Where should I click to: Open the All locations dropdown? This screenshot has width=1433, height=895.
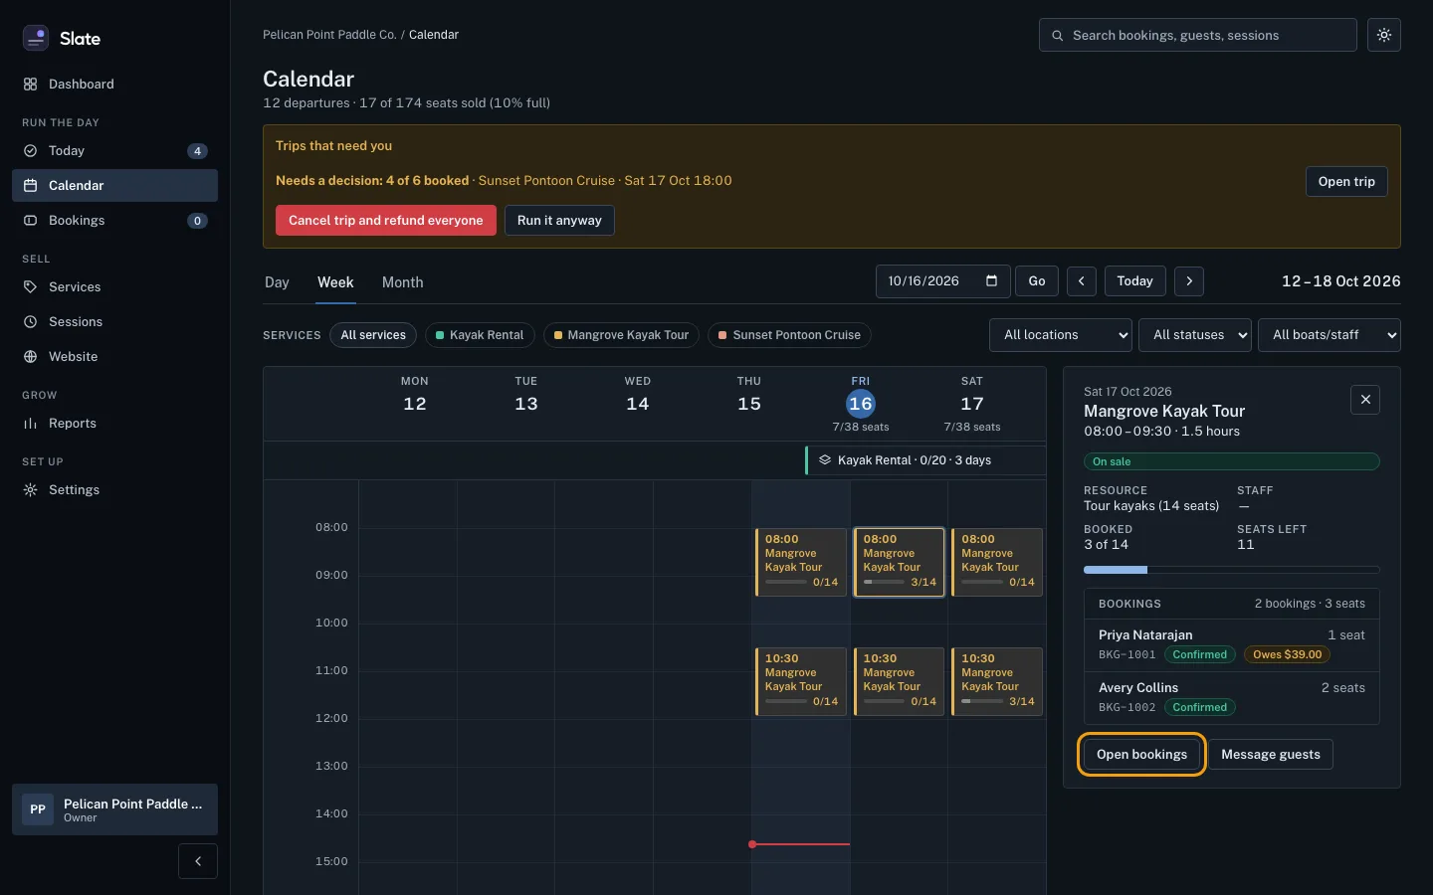tap(1061, 335)
